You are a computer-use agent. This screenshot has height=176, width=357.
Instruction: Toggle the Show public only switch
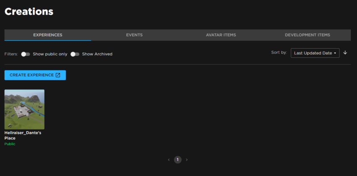26,54
